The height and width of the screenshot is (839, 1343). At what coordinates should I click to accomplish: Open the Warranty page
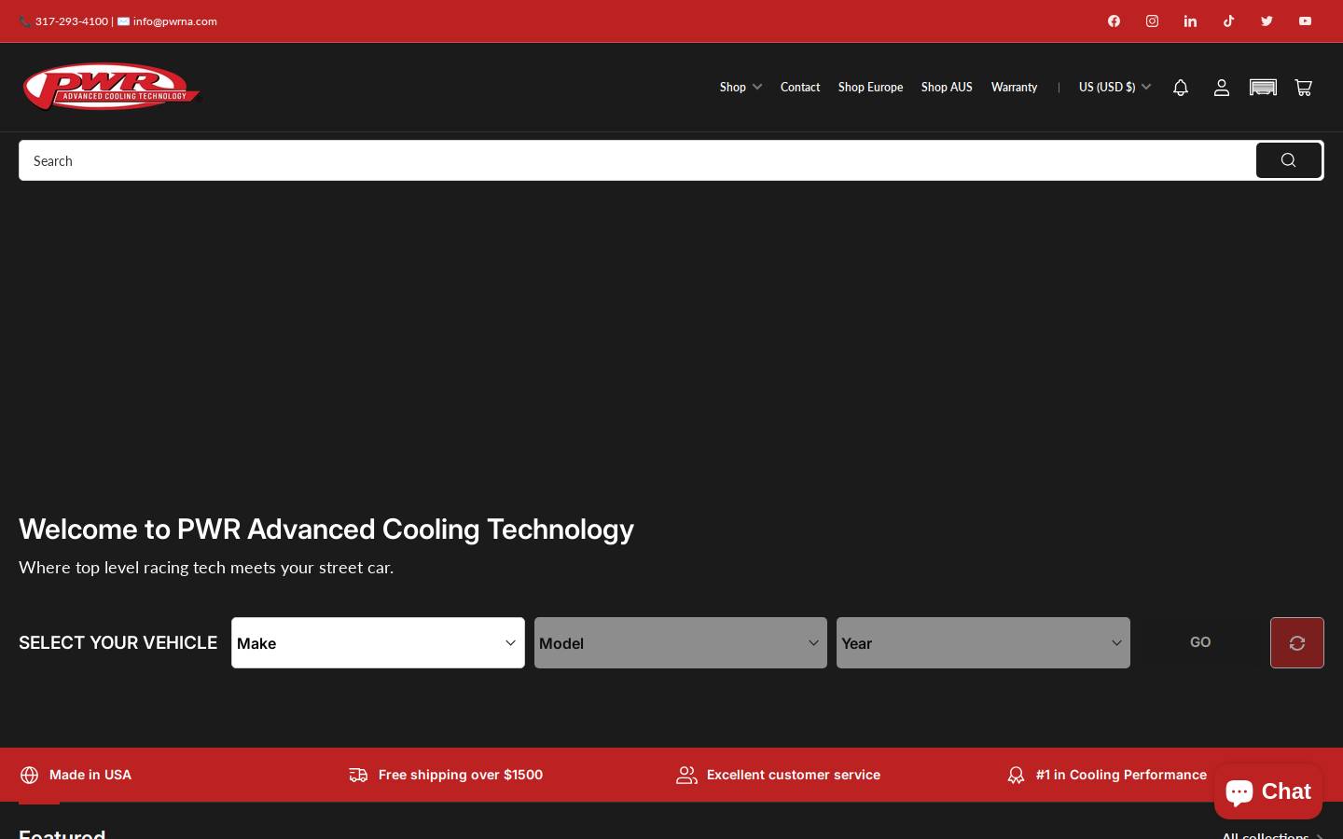pyautogui.click(x=1014, y=87)
